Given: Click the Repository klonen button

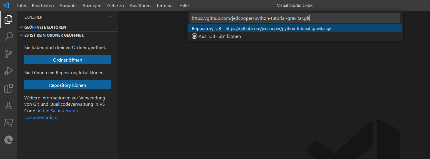Looking at the screenshot, I should coord(68,85).
